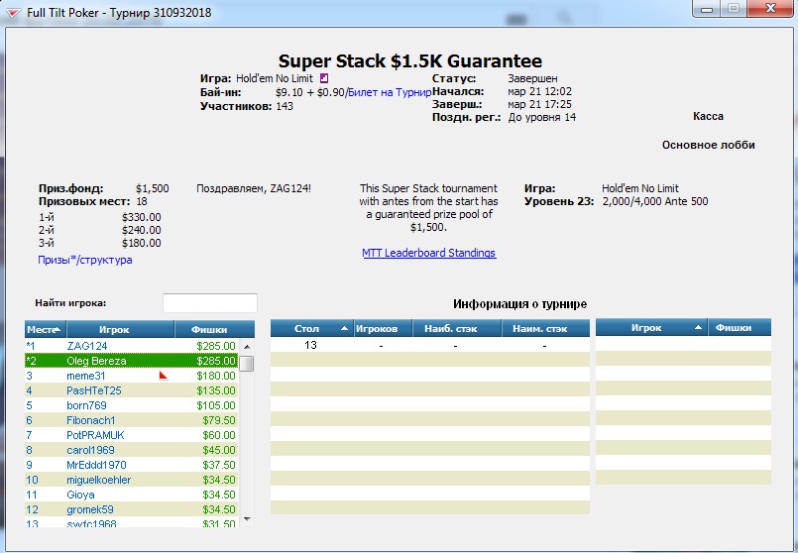Click the player list scroll down arrow
798x553 pixels.
point(247,519)
